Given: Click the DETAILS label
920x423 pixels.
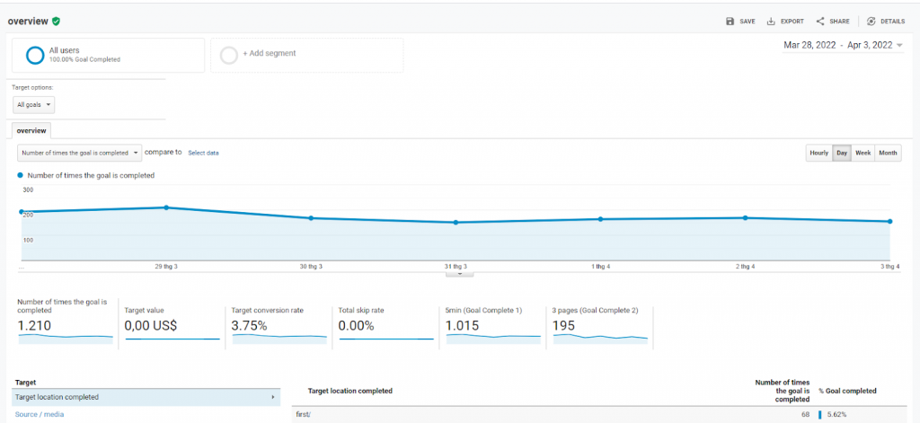Looking at the screenshot, I should 892,22.
